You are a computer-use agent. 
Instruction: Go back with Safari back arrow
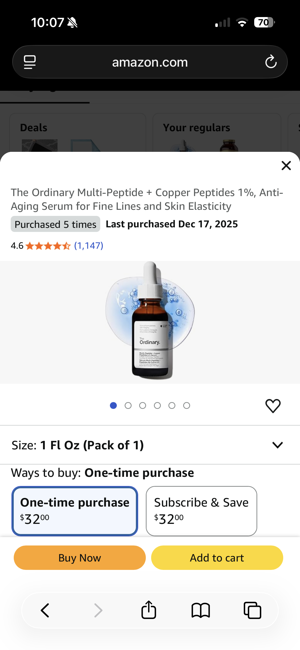click(x=45, y=610)
